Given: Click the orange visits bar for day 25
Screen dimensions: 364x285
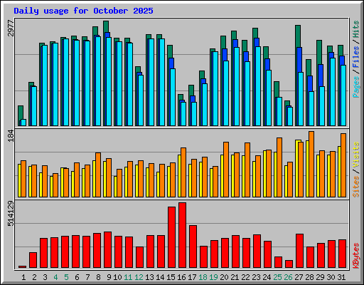Looking at the screenshot, I should tap(279, 167).
